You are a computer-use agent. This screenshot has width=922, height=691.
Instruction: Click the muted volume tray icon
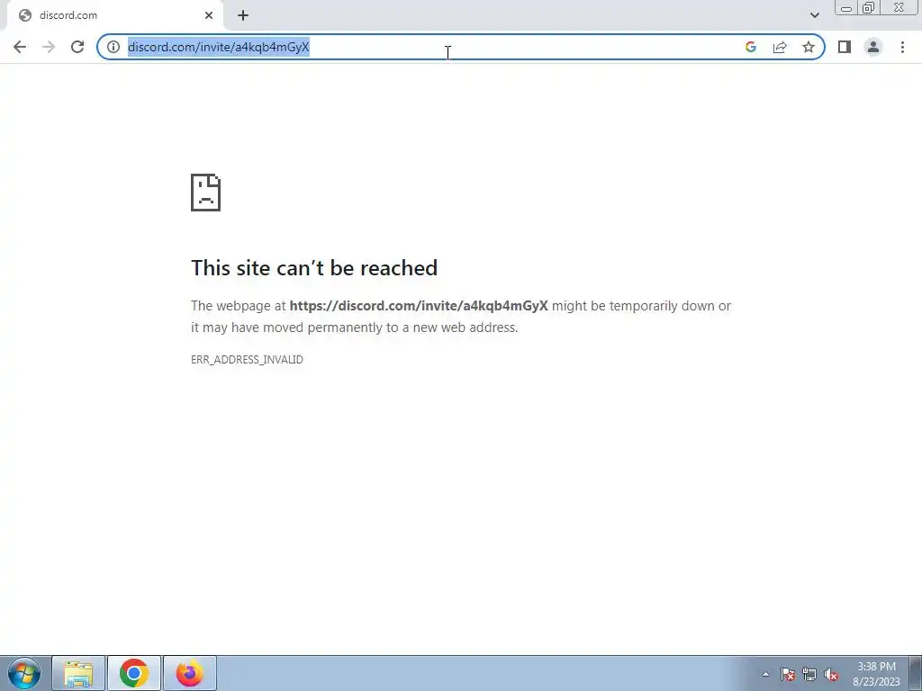831,674
